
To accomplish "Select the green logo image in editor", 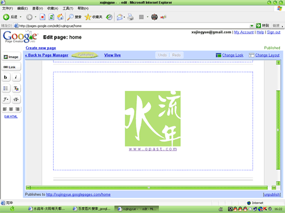I will (x=153, y=119).
